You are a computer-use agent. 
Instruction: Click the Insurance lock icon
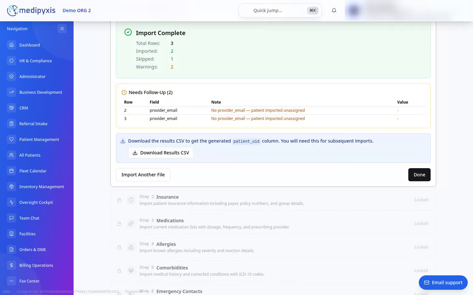(119, 200)
